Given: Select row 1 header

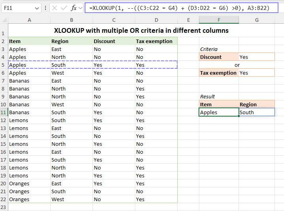Looking at the screenshot, I should tap(4, 30).
